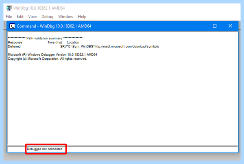Click the 'Location' column header text
244x164 pixels.
coord(73,42)
